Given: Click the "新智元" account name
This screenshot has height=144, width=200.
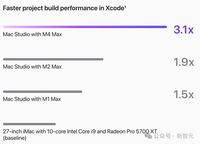Looking at the screenshot, I should [x=185, y=136].
